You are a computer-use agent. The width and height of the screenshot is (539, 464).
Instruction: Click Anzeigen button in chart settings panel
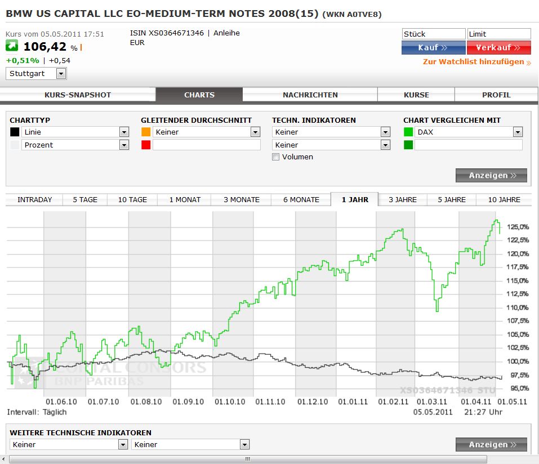click(x=491, y=175)
